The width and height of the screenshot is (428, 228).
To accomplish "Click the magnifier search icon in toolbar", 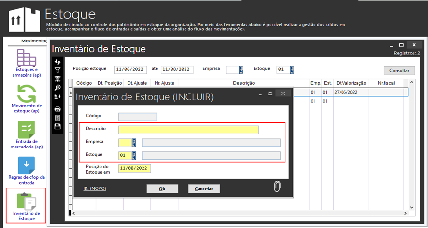I will click(57, 88).
